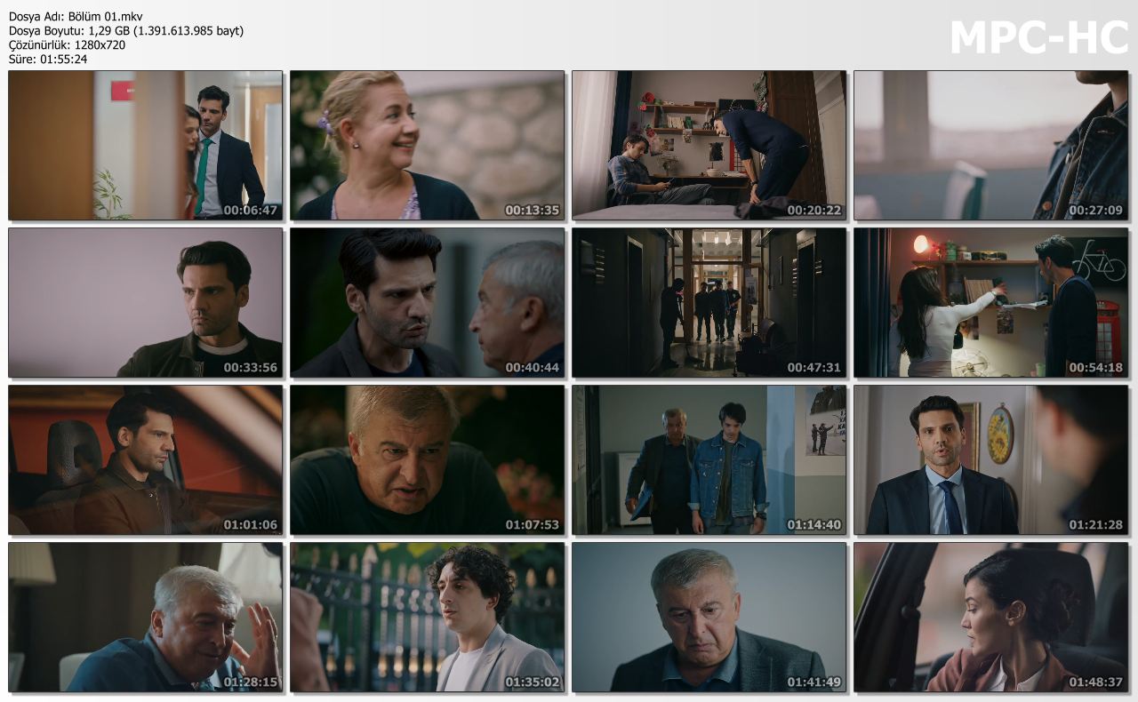1138x702 pixels.
Task: Select the thumbnail timestamped 00:54:18
Action: click(990, 302)
